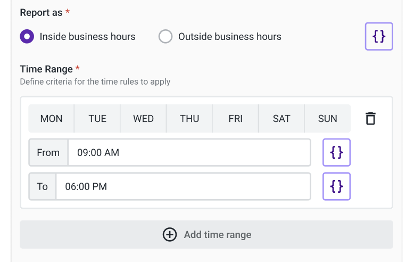This screenshot has width=414, height=262.
Task: Click the variable braces icon beside Report as
Action: [x=378, y=36]
